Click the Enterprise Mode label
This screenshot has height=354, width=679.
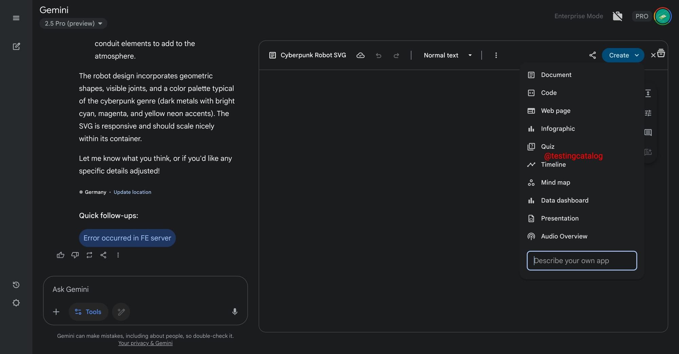click(x=579, y=16)
